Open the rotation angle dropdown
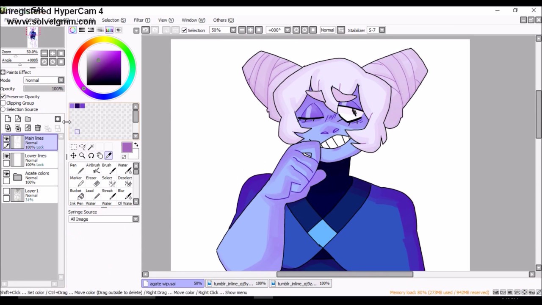 (288, 30)
